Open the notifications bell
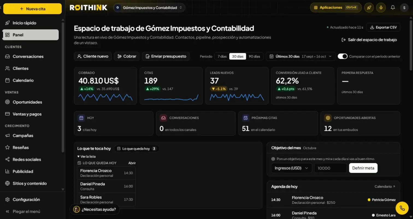Screen dimensions: 413x219 click(x=393, y=8)
